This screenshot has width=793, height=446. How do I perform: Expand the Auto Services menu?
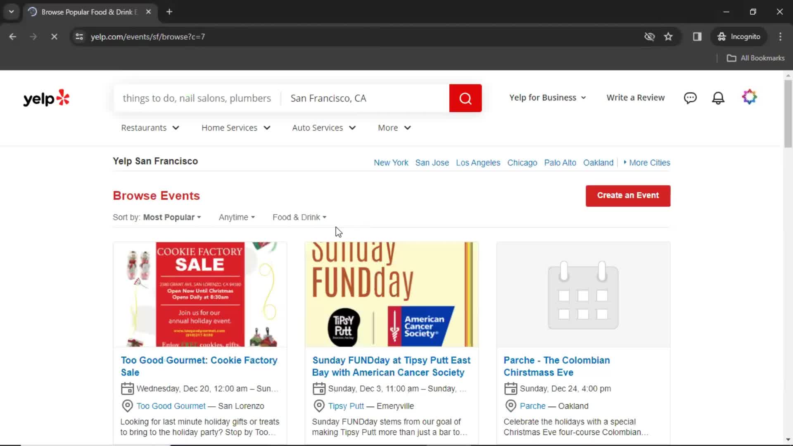pos(324,128)
